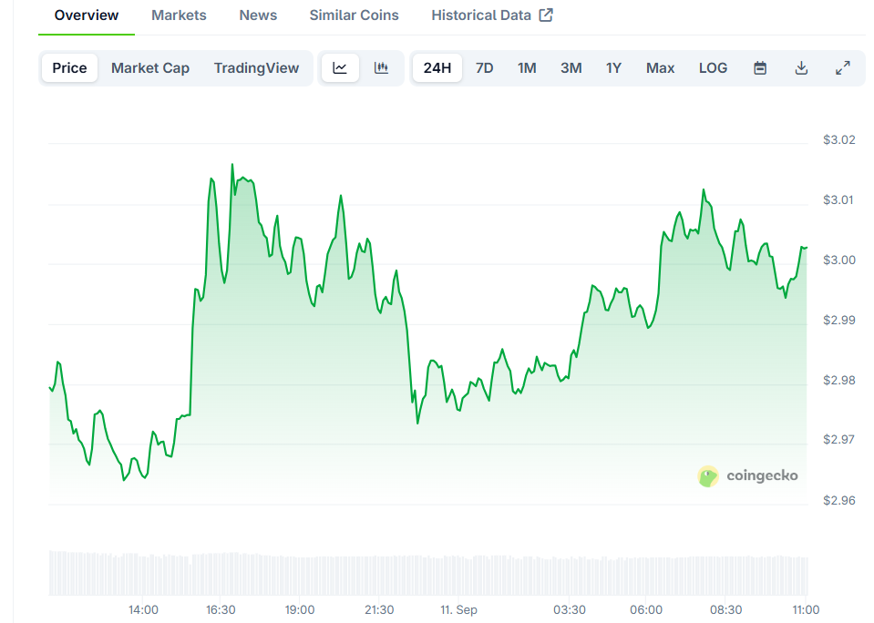Open the Markets tab
The width and height of the screenshot is (874, 623).
[179, 15]
